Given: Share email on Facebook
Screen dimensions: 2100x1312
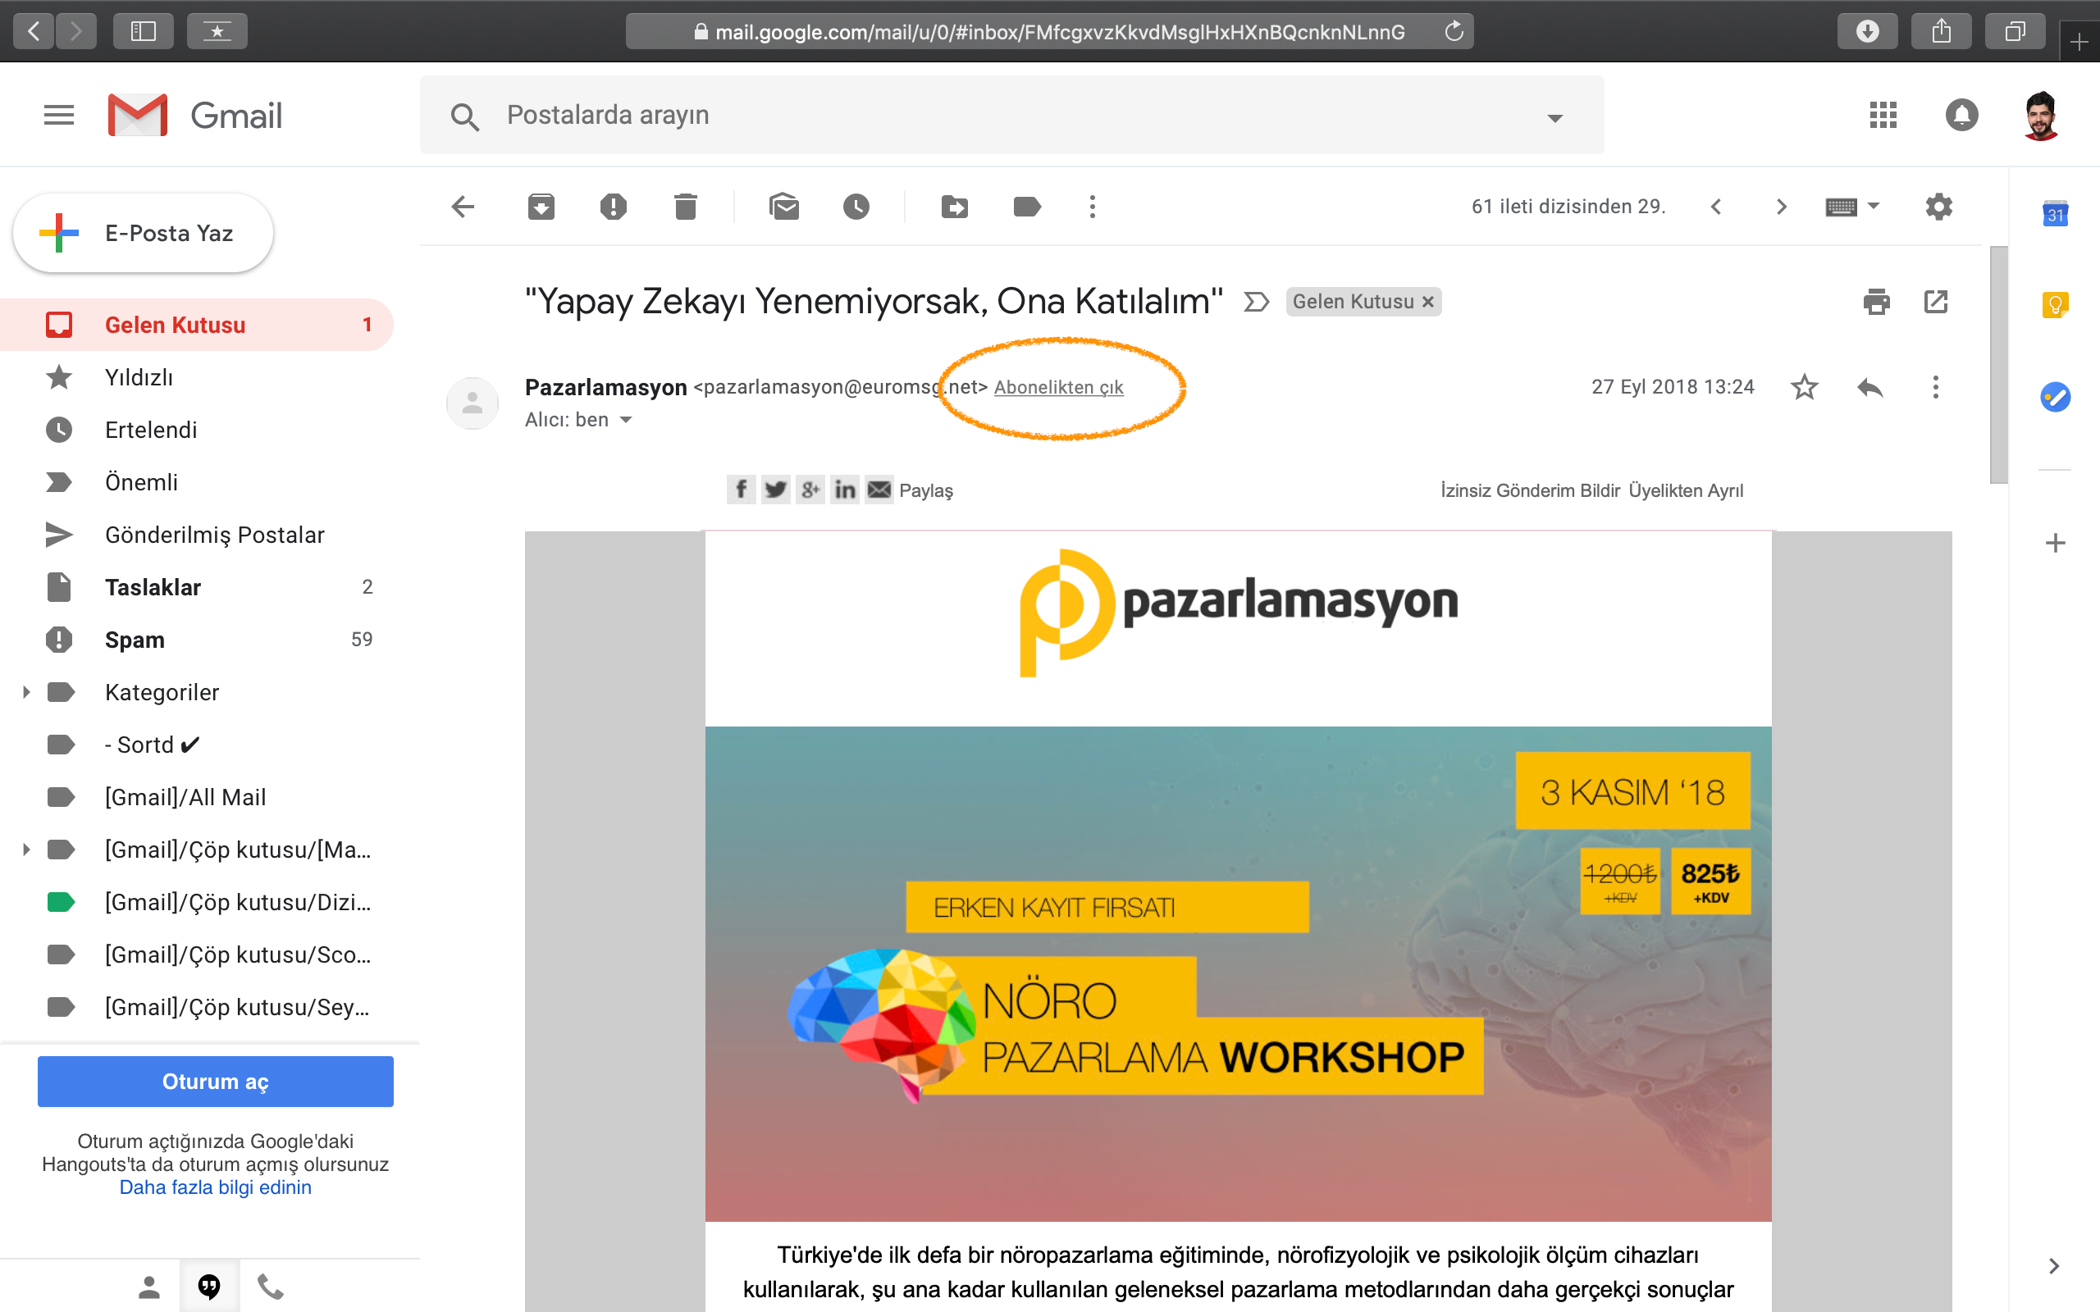Looking at the screenshot, I should [741, 490].
